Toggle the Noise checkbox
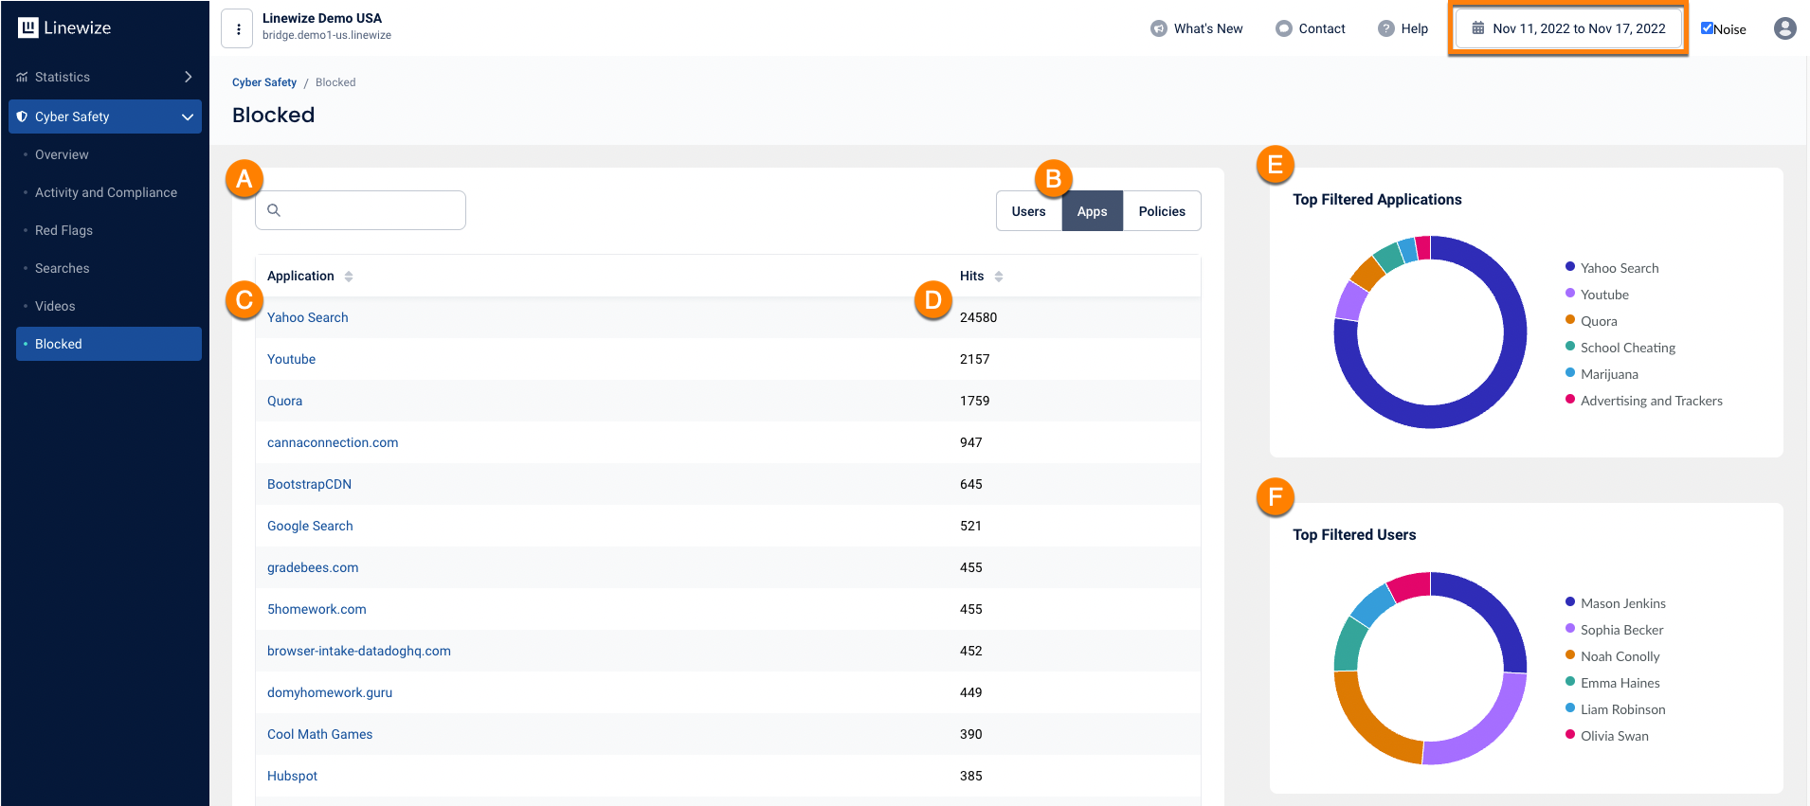This screenshot has height=806, width=1810. 1707,28
